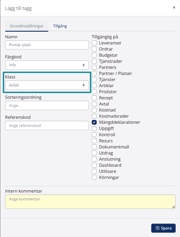Click the Namn input showing Primär plast
The width and height of the screenshot is (180, 237).
point(47,45)
